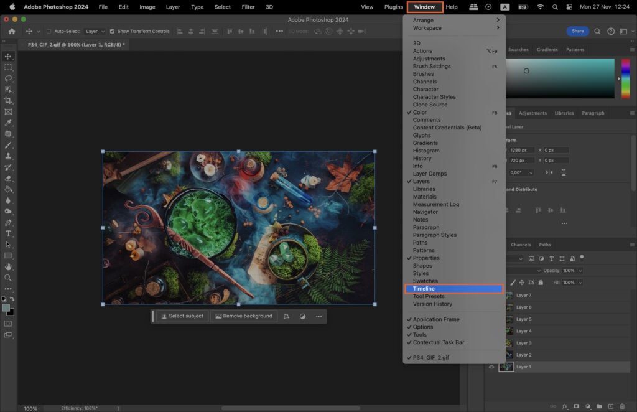
Task: Select the Lasso tool
Action: pos(9,78)
